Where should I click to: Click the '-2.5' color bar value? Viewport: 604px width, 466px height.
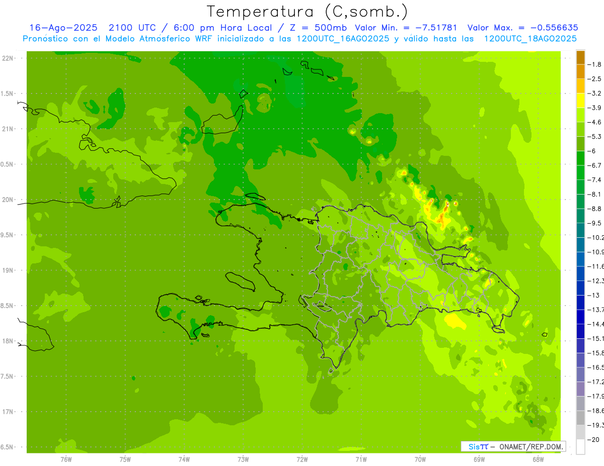pyautogui.click(x=594, y=79)
